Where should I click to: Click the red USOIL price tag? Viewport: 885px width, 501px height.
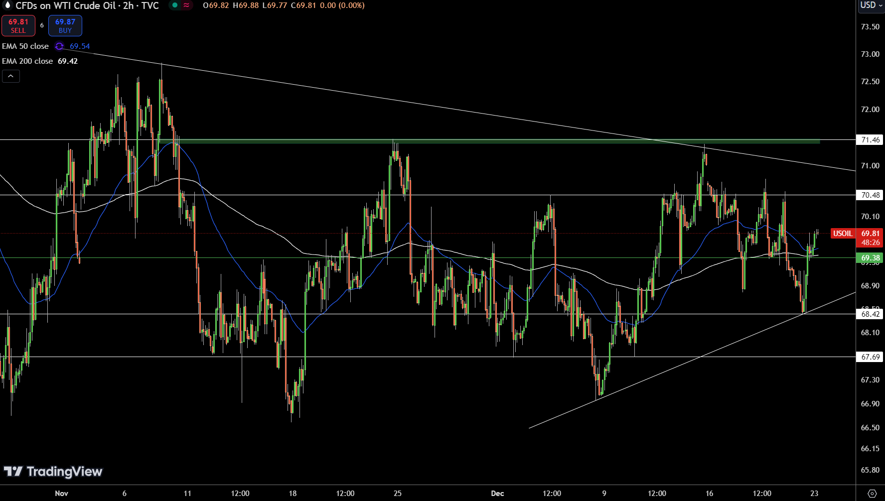click(843, 234)
